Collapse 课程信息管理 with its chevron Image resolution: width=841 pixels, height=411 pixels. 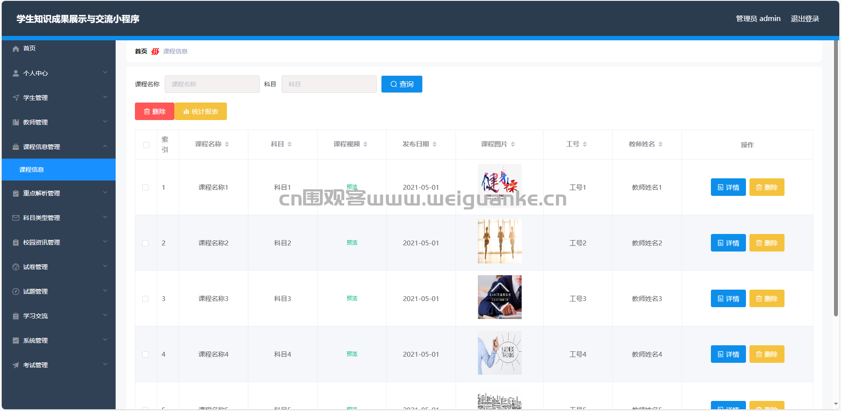105,146
